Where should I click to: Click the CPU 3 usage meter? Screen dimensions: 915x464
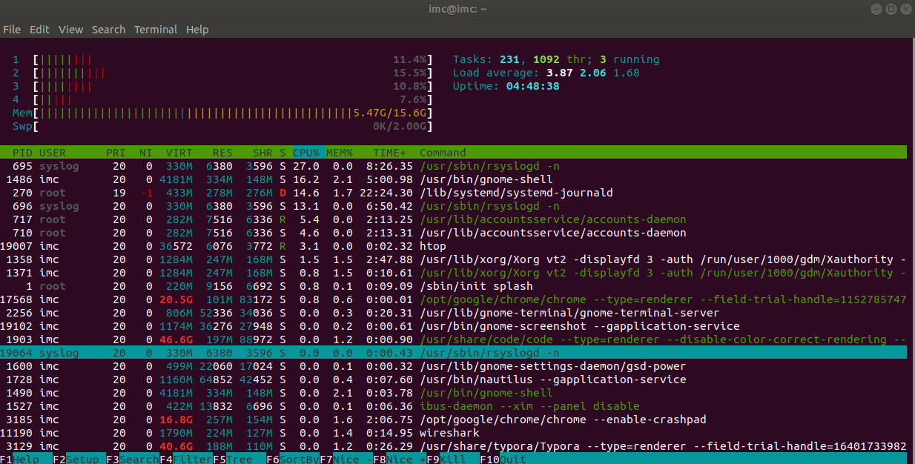coord(222,86)
